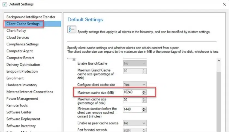Open Configure client cache size dropdown

(135, 85)
